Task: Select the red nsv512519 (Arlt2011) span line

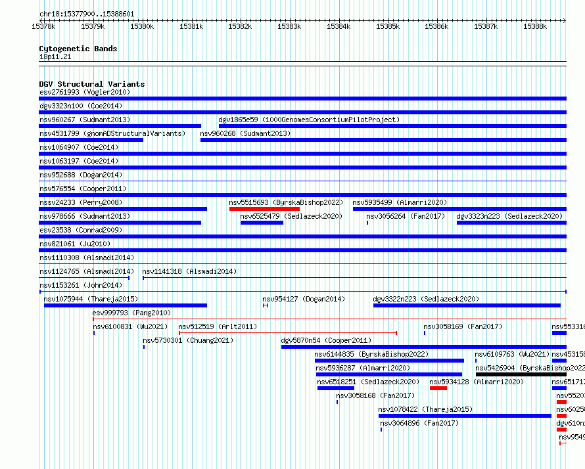Action: 288,333
